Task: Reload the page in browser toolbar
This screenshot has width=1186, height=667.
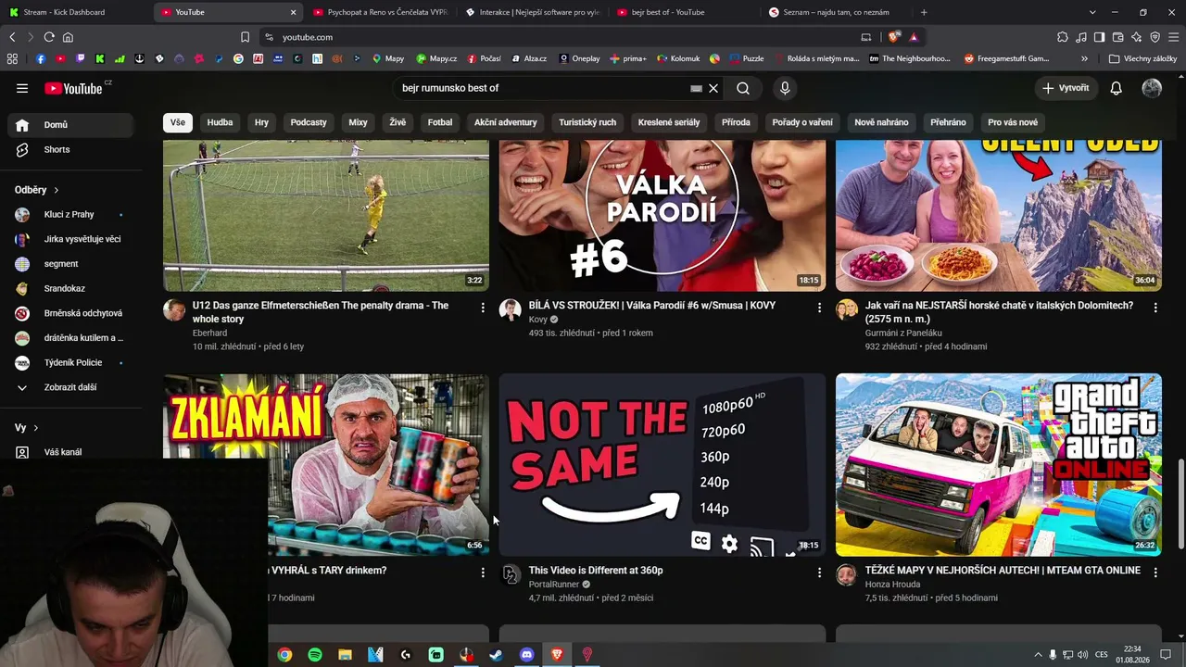Action: coord(49,37)
